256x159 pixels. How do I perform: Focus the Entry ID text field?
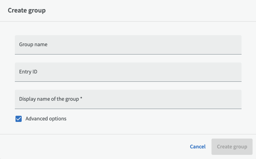click(x=128, y=72)
